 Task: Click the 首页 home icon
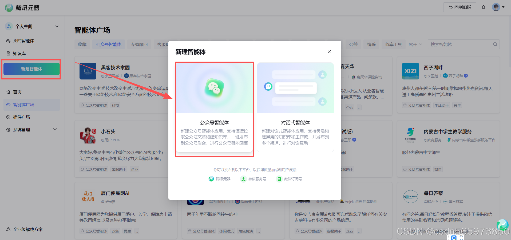coord(9,92)
